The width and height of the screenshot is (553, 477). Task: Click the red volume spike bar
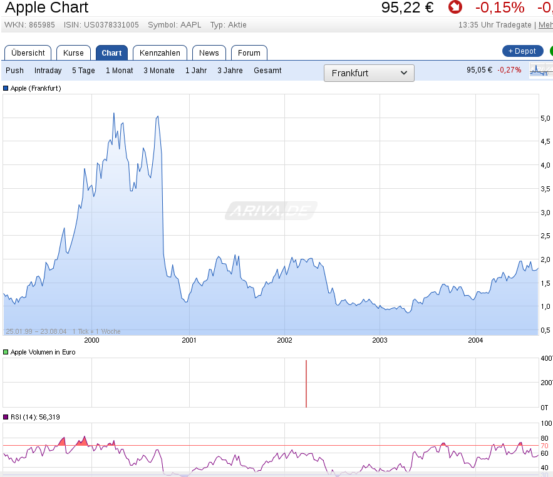pos(306,384)
